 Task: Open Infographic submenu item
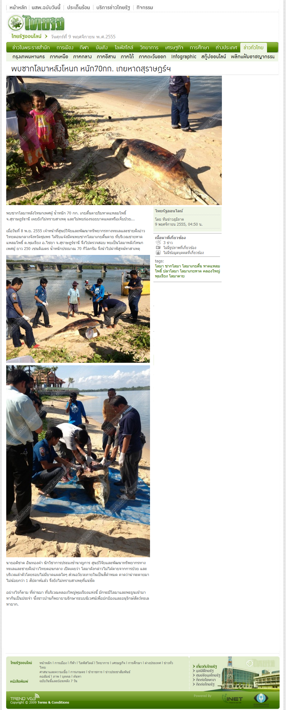184,56
